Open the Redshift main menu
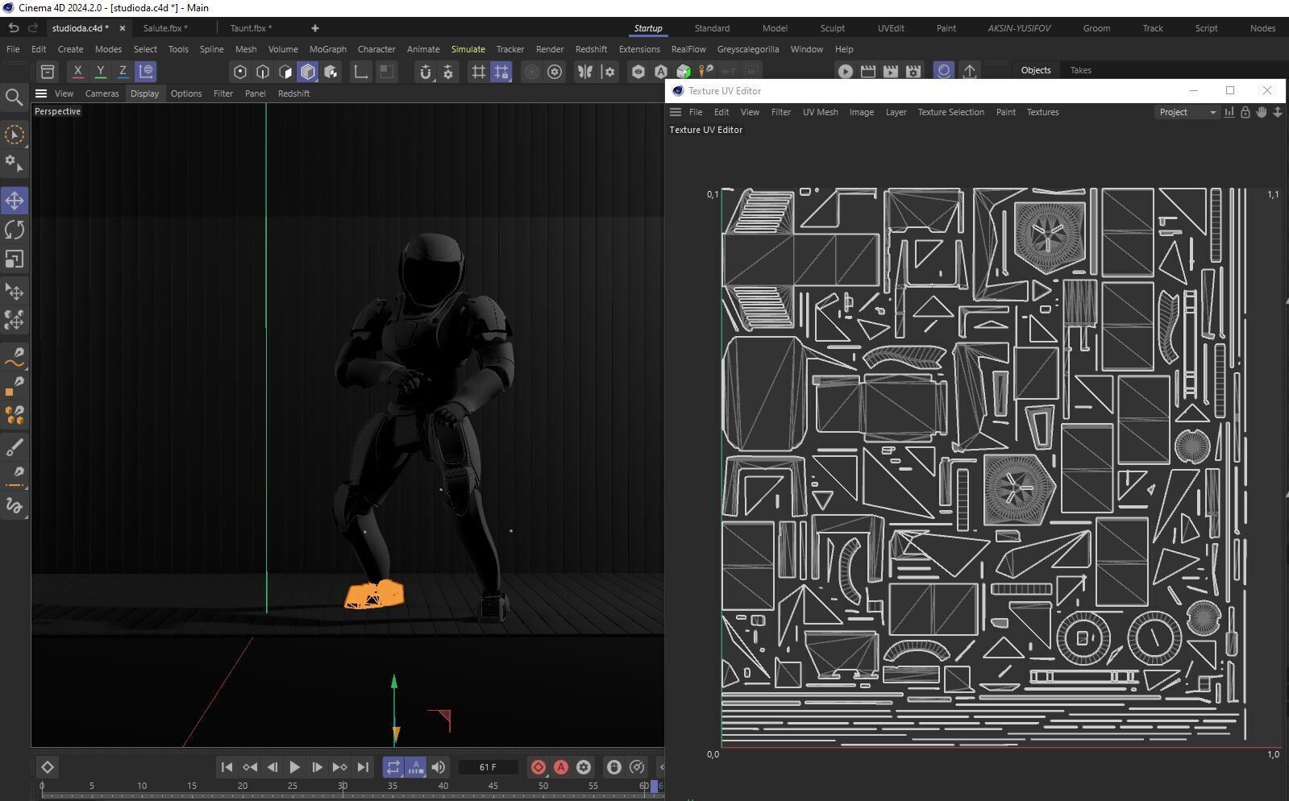This screenshot has height=801, width=1289. click(x=591, y=49)
